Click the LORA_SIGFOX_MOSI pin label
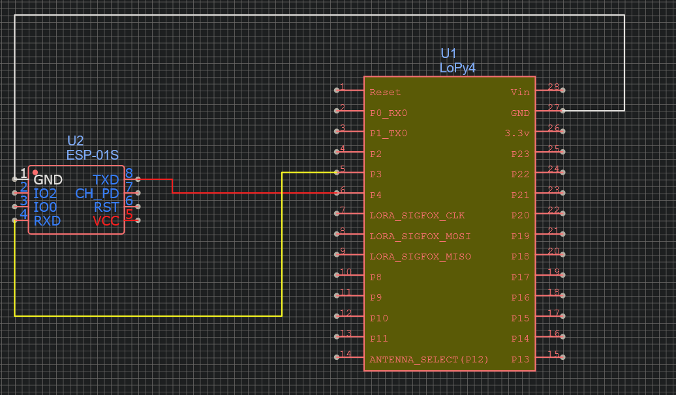This screenshot has height=395, width=676. 420,236
